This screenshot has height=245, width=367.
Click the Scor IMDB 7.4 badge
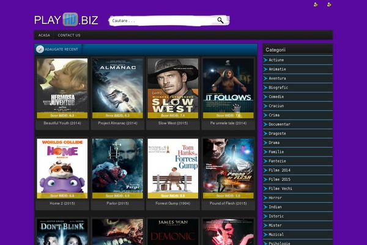173,115
